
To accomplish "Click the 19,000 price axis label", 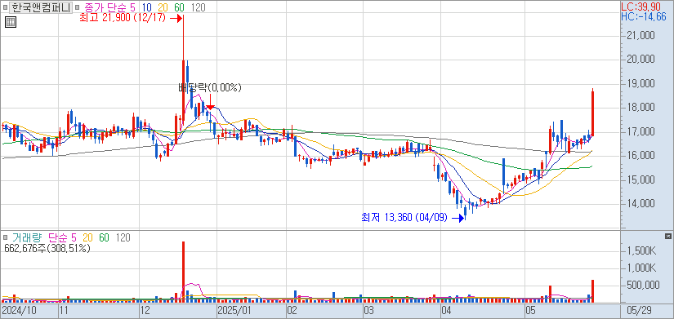I will tap(641, 83).
